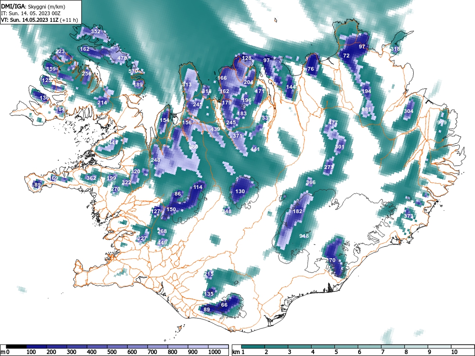Click the visibility value 130 on the map

pos(240,191)
